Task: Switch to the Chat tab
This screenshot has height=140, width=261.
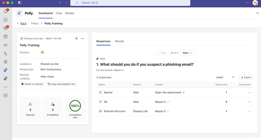Action: (59, 13)
